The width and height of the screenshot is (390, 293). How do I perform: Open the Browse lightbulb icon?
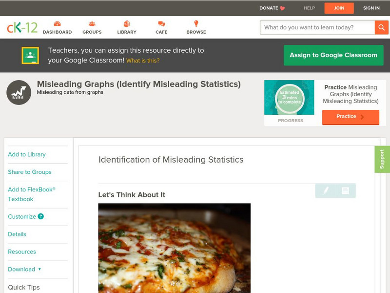click(x=196, y=24)
